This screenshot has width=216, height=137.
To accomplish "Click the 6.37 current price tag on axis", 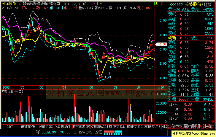I will [161, 44].
